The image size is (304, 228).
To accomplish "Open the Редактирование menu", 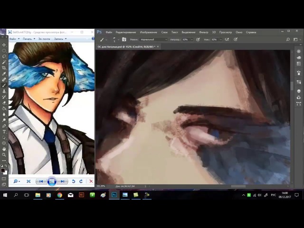I will click(125, 32).
